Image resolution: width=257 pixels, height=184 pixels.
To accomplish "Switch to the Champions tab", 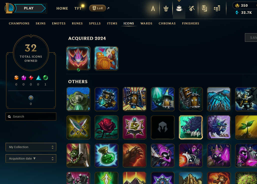I will (19, 23).
